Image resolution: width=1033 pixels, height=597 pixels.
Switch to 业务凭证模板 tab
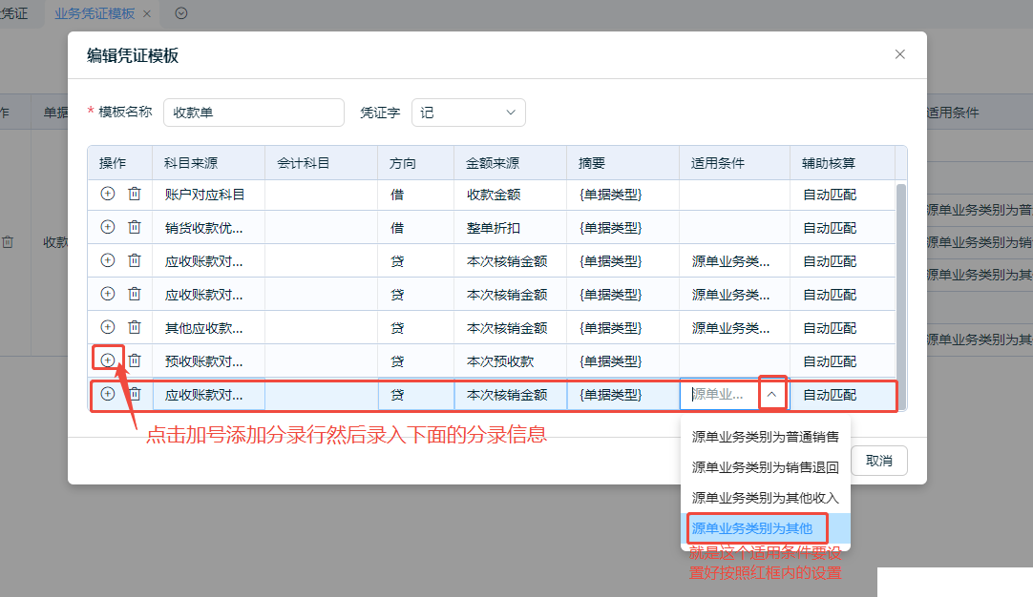[95, 13]
